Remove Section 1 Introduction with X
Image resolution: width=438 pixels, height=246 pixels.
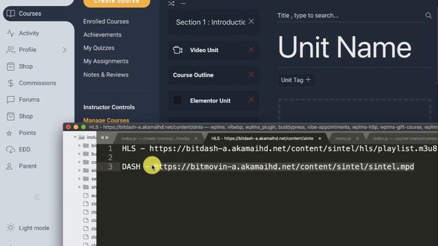click(251, 21)
